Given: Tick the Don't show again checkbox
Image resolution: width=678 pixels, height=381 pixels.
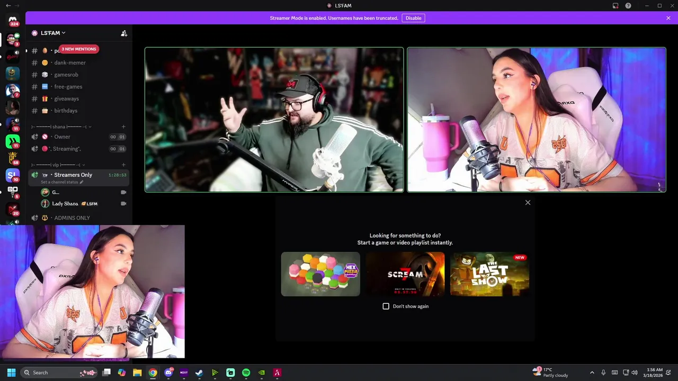Looking at the screenshot, I should click(386, 306).
